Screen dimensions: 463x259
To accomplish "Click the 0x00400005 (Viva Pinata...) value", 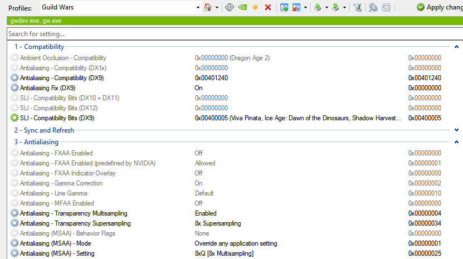I will pyautogui.click(x=298, y=118).
